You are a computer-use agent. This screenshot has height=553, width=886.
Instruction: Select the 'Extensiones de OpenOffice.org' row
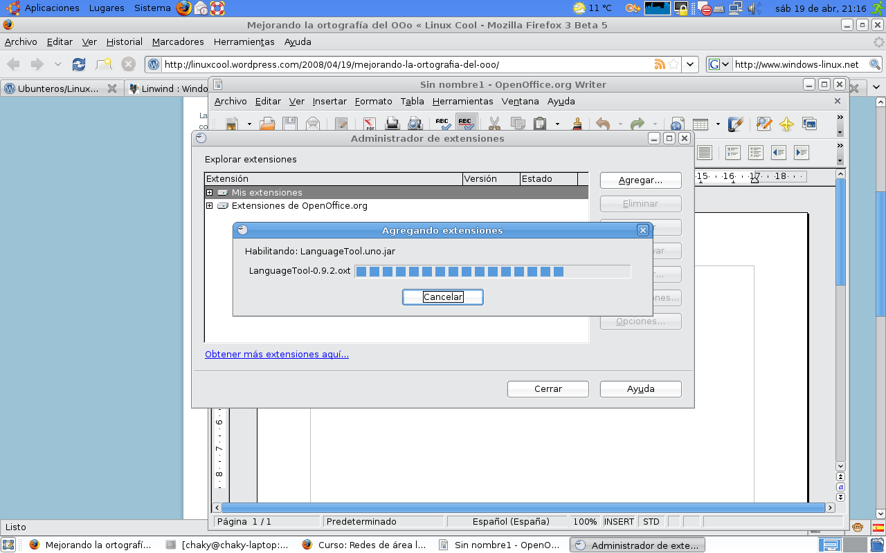coord(396,206)
